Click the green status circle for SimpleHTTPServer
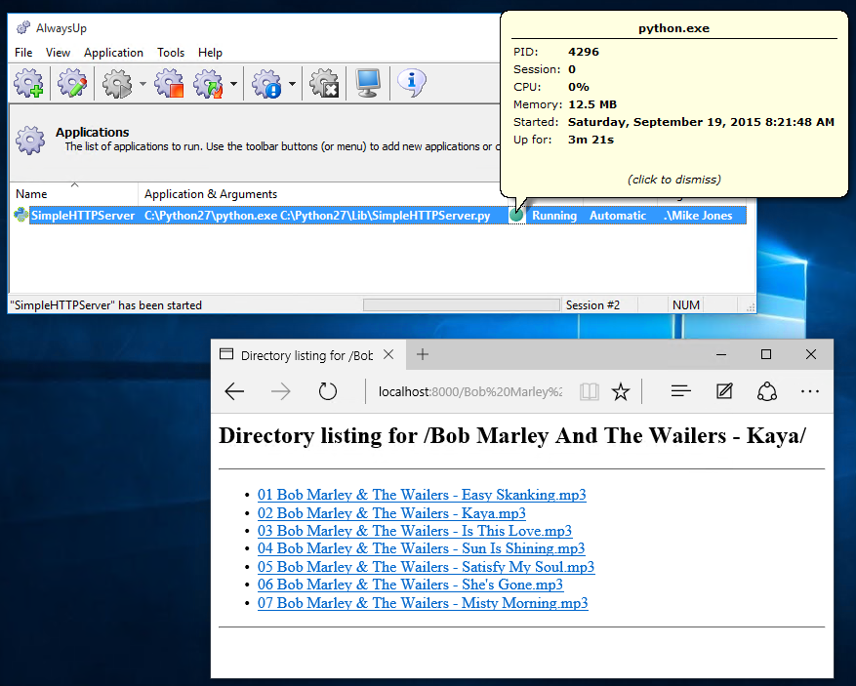The image size is (856, 686). [516, 215]
